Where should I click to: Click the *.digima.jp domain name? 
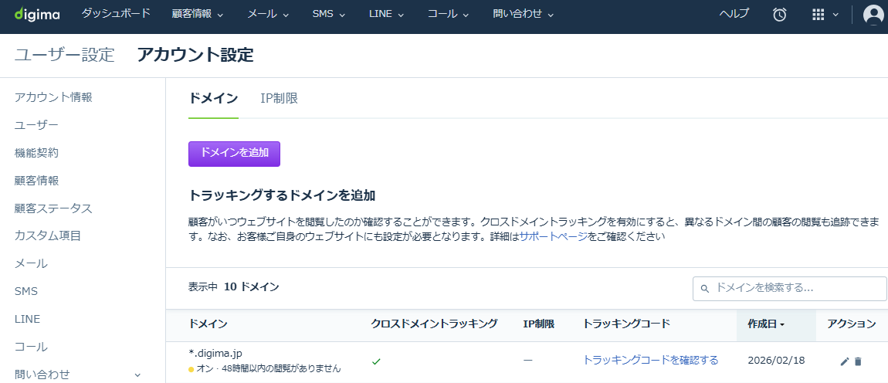click(x=215, y=353)
